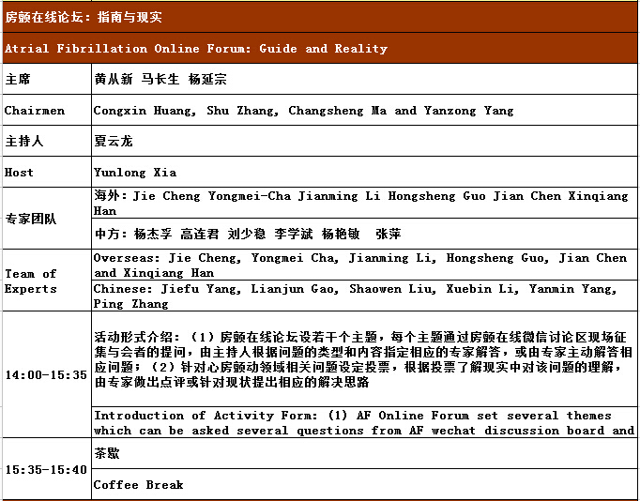Select the 海外: Jie Cheng Yongmei-Cha cell
The height and width of the screenshot is (501, 640).
click(x=364, y=204)
